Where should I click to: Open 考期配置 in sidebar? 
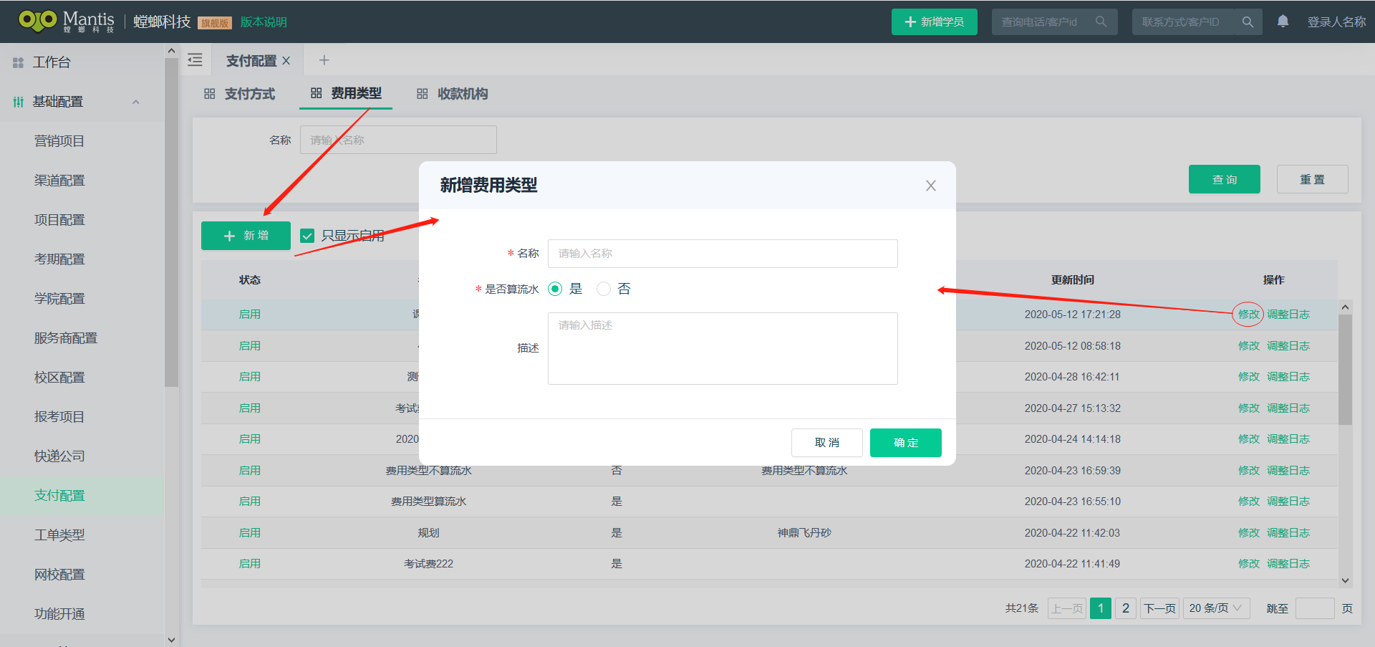pyautogui.click(x=59, y=259)
